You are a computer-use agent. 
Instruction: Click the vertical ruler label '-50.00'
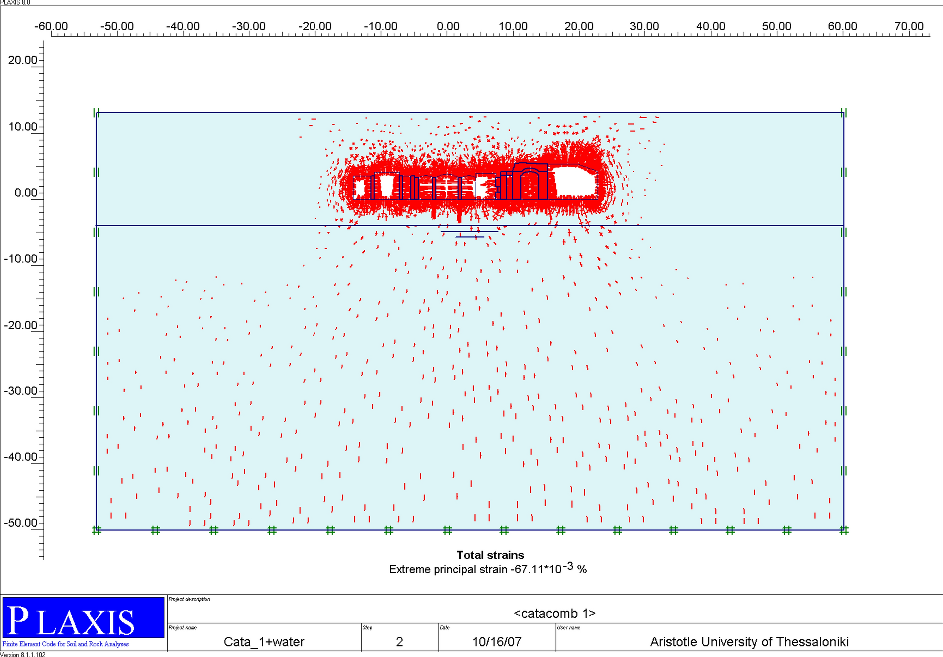click(21, 523)
